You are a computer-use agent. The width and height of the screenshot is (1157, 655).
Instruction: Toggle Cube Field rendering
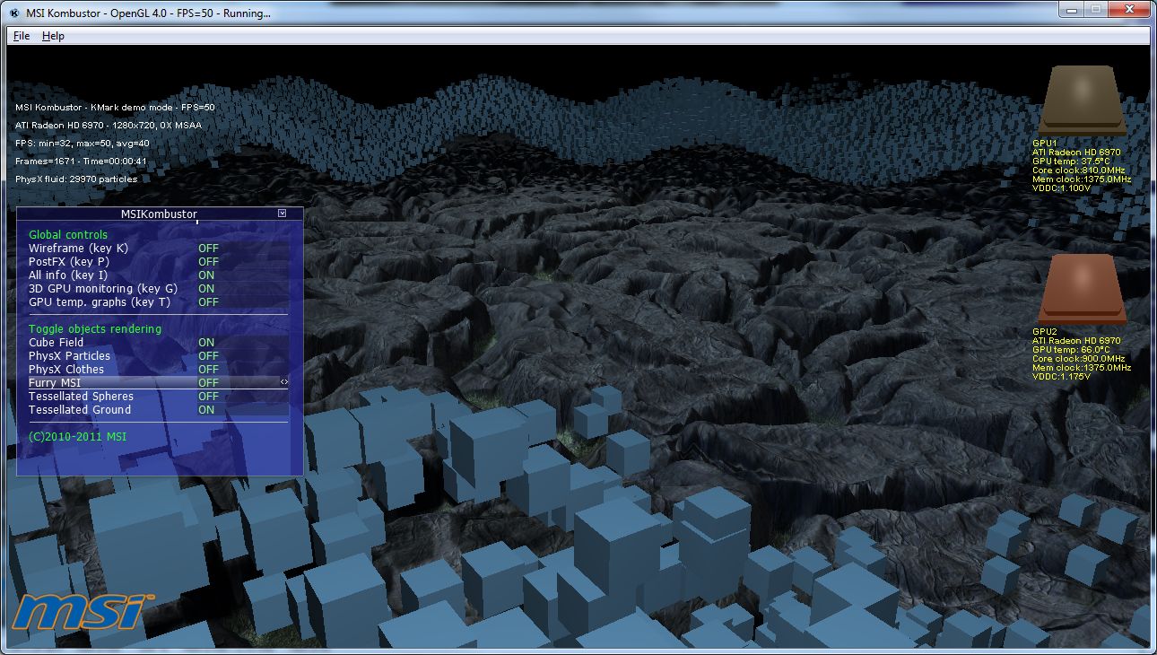[160, 343]
